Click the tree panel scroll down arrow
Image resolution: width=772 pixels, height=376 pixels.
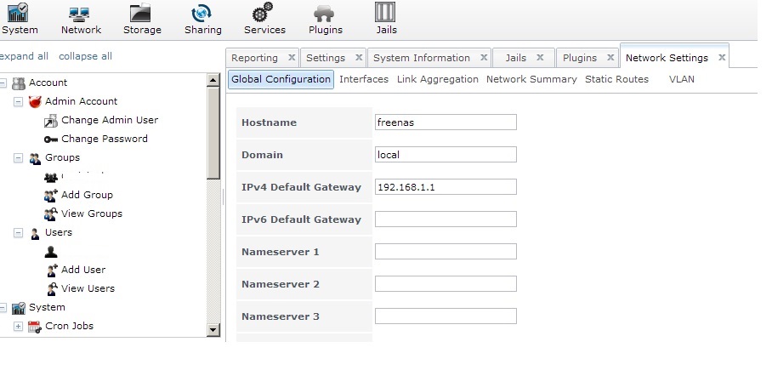213,330
